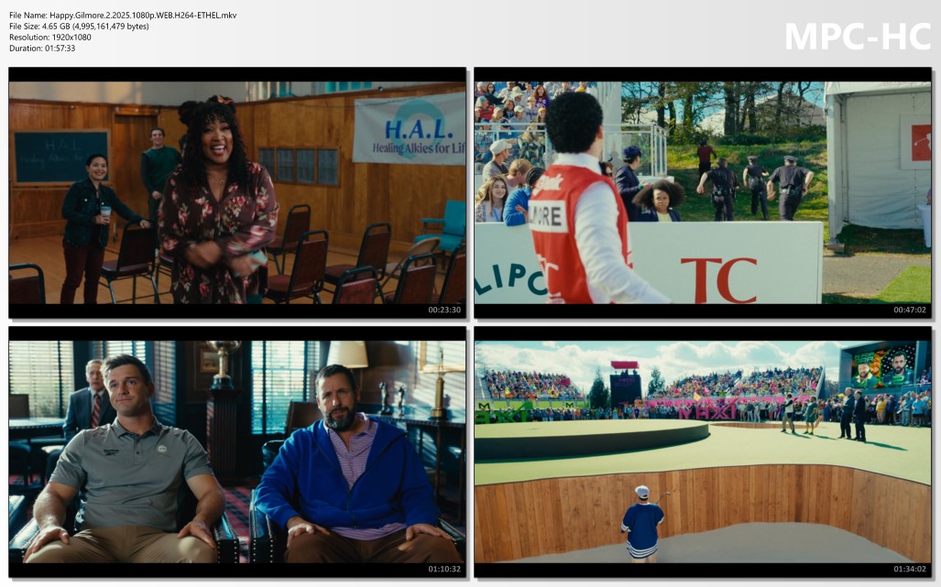Click the 01:34:02 timestamp label

910,569
